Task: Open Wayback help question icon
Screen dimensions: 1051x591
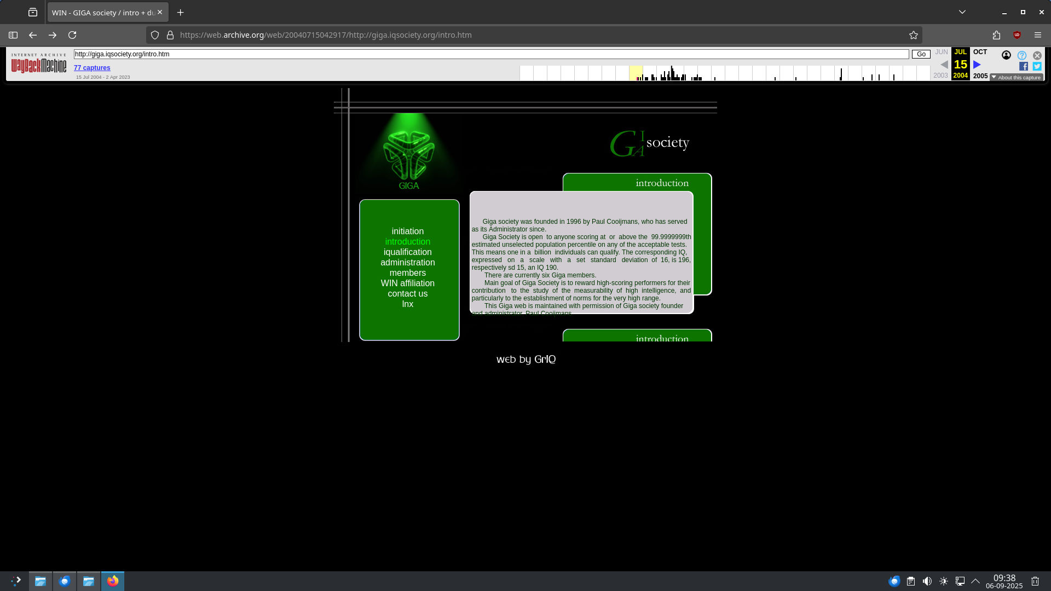Action: [x=1021, y=55]
